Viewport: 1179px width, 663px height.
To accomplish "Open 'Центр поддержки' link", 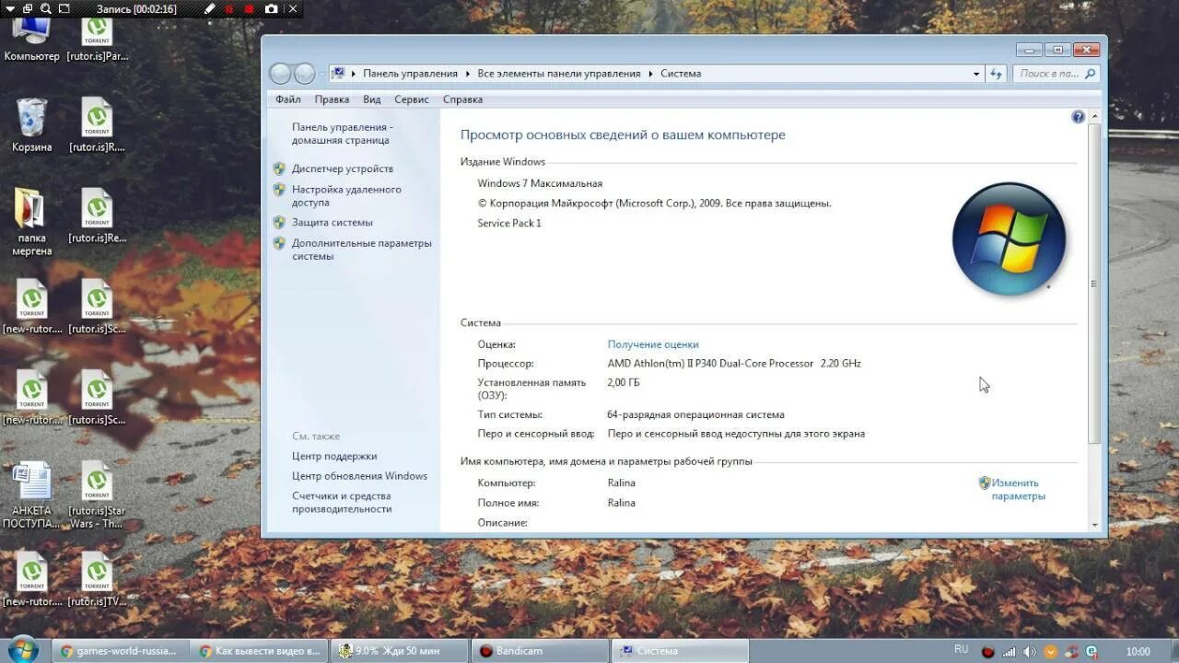I will pos(334,456).
